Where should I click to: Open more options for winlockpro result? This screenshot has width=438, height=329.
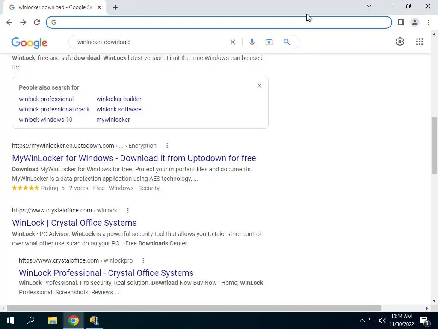pyautogui.click(x=143, y=260)
